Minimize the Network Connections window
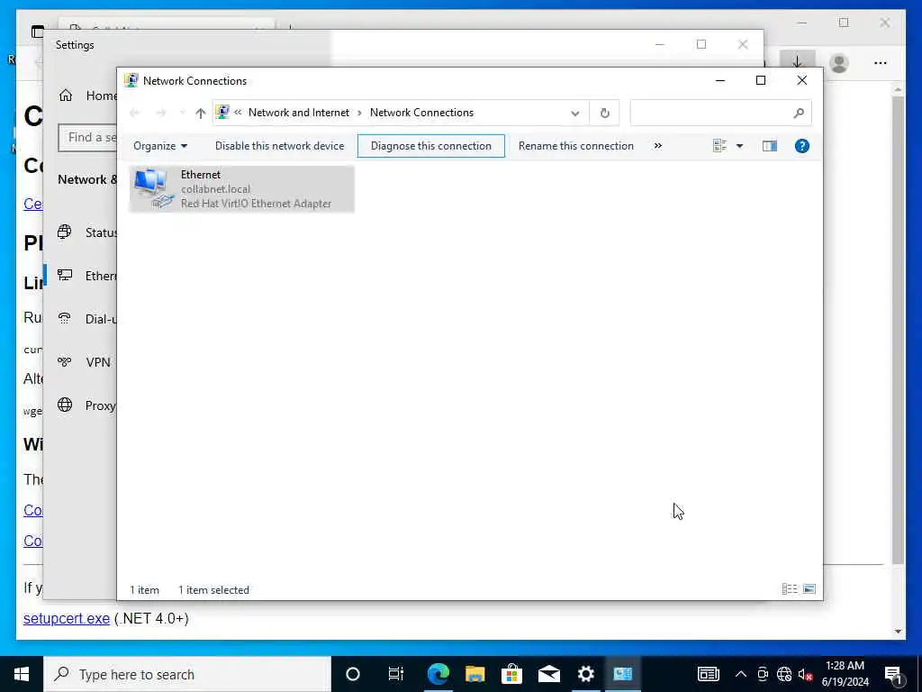The width and height of the screenshot is (922, 692). (x=719, y=80)
